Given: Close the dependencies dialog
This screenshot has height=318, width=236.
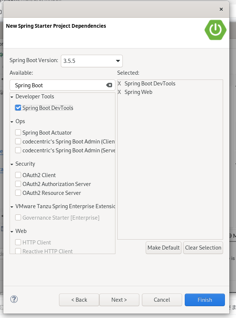Looking at the screenshot, I should tap(221, 9).
